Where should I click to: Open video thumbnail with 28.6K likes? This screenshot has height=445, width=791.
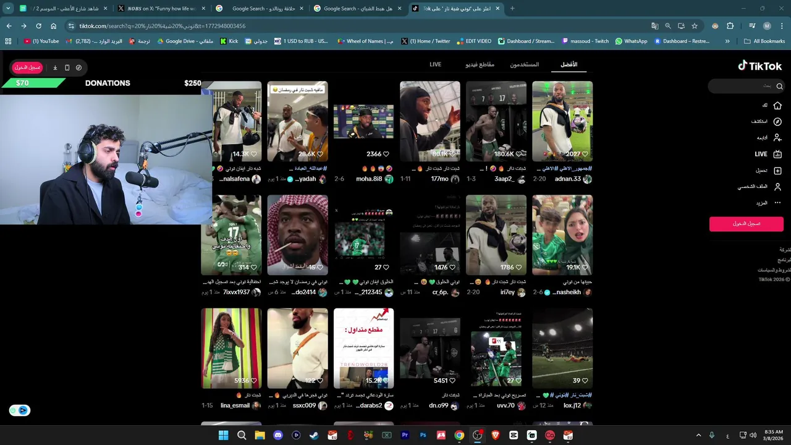click(x=298, y=121)
